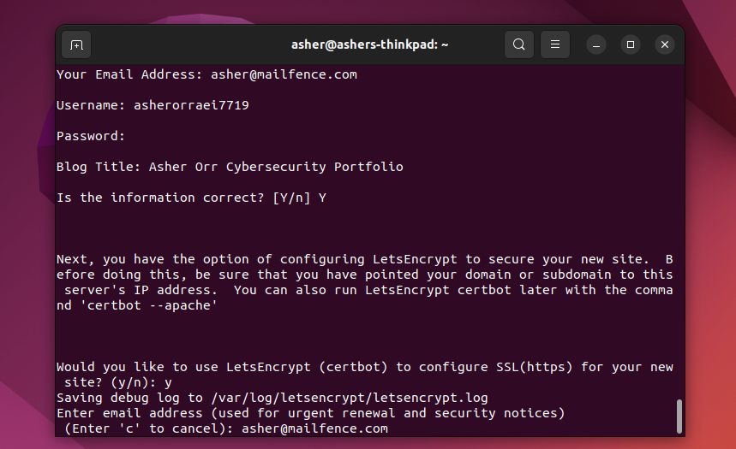
Task: Click the SSL(https) text in the certbot question
Action: [535, 367]
